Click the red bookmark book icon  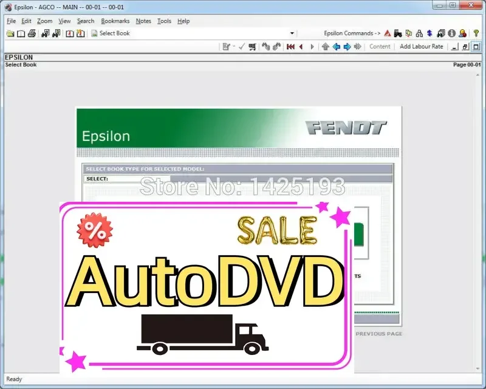tap(70, 33)
